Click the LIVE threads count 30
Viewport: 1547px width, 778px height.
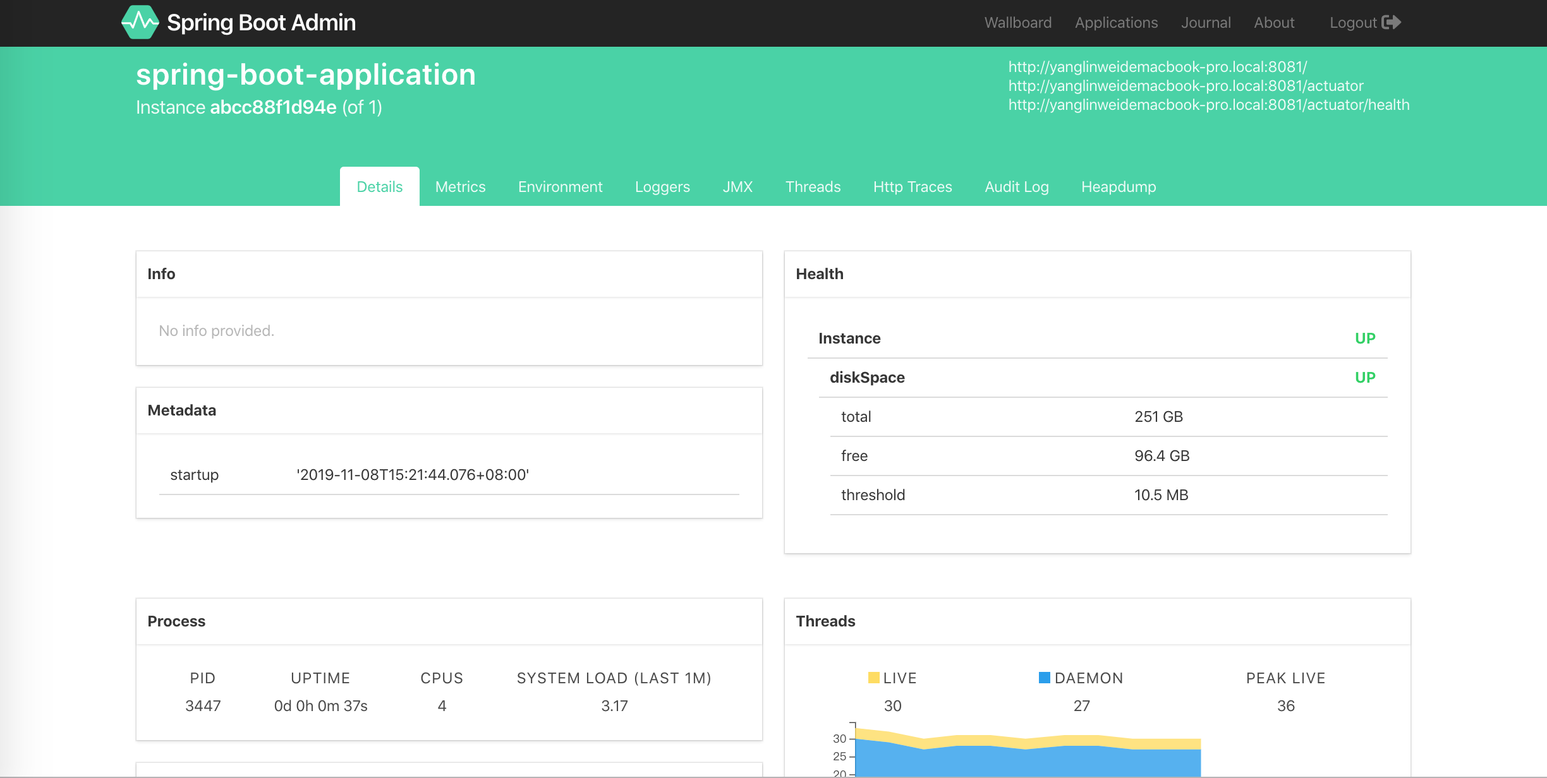pyautogui.click(x=892, y=705)
